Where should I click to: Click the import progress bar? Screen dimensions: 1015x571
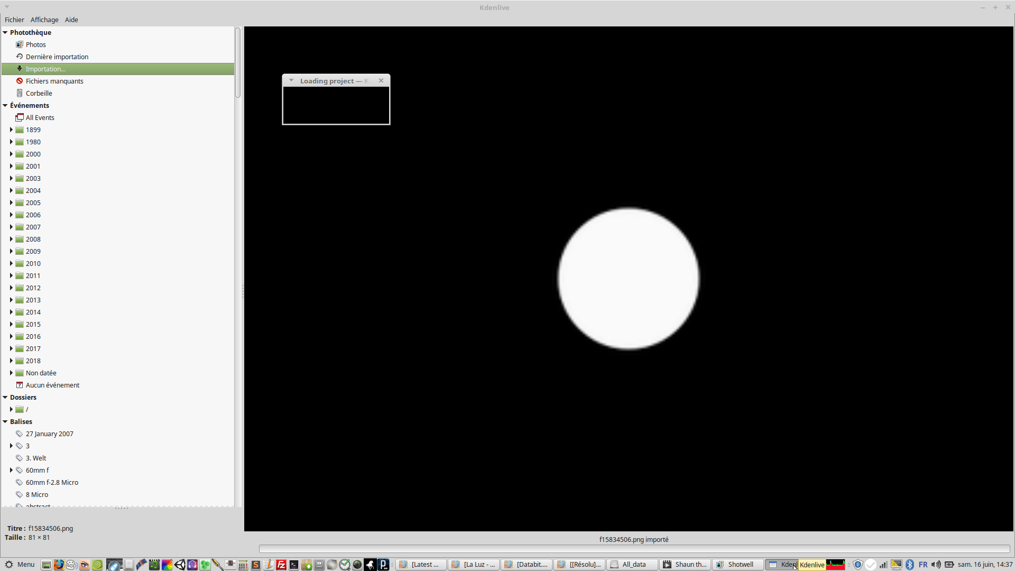pos(634,549)
